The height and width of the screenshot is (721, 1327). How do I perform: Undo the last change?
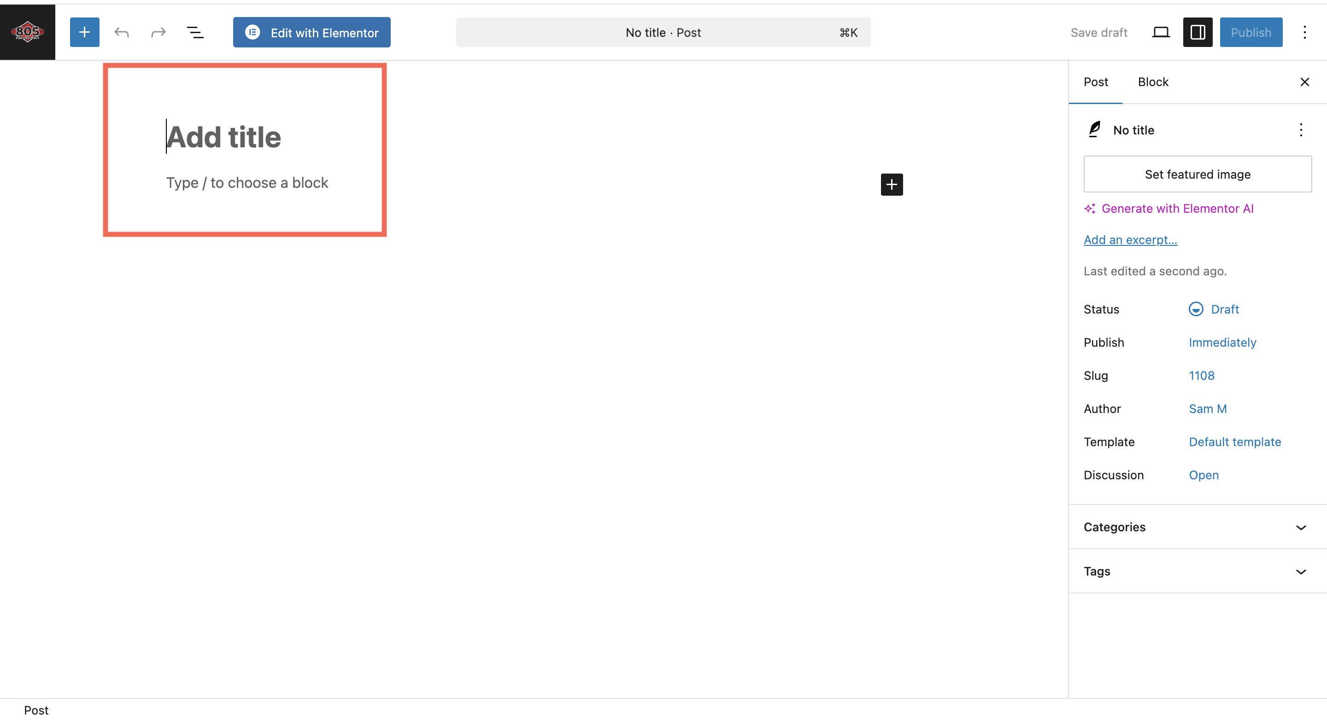pos(122,32)
